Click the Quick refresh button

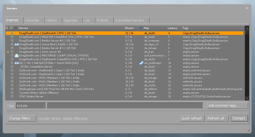[192, 118]
